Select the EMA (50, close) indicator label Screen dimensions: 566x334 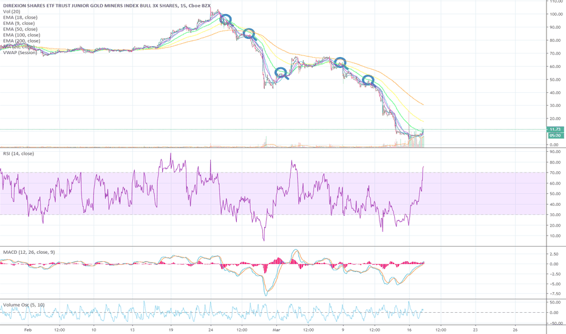tap(20, 29)
